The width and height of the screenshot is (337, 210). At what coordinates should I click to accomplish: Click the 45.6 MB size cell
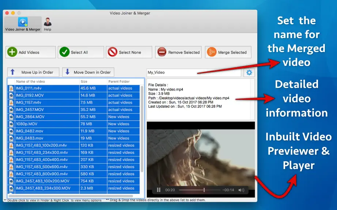click(x=93, y=88)
